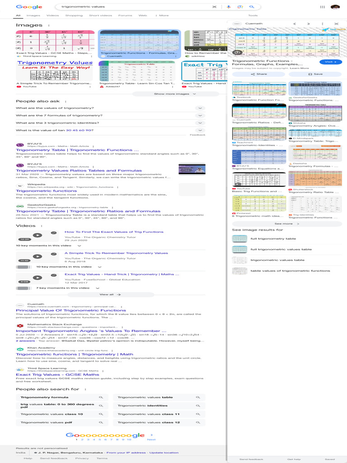Click the next page arrow above Next

pyautogui.click(x=152, y=435)
